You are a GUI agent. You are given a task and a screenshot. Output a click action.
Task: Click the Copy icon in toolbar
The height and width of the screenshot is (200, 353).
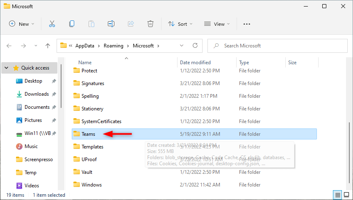(72, 24)
